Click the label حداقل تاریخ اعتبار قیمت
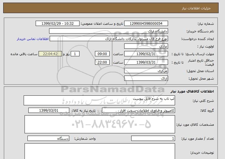 [201, 62]
